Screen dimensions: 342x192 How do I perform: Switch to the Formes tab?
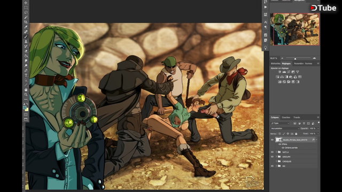pyautogui.click(x=309, y=63)
